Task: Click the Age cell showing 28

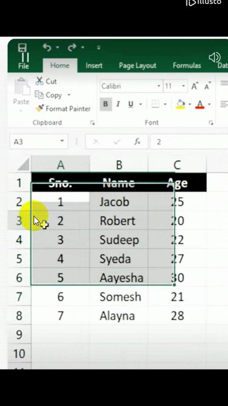Action: [x=177, y=316]
